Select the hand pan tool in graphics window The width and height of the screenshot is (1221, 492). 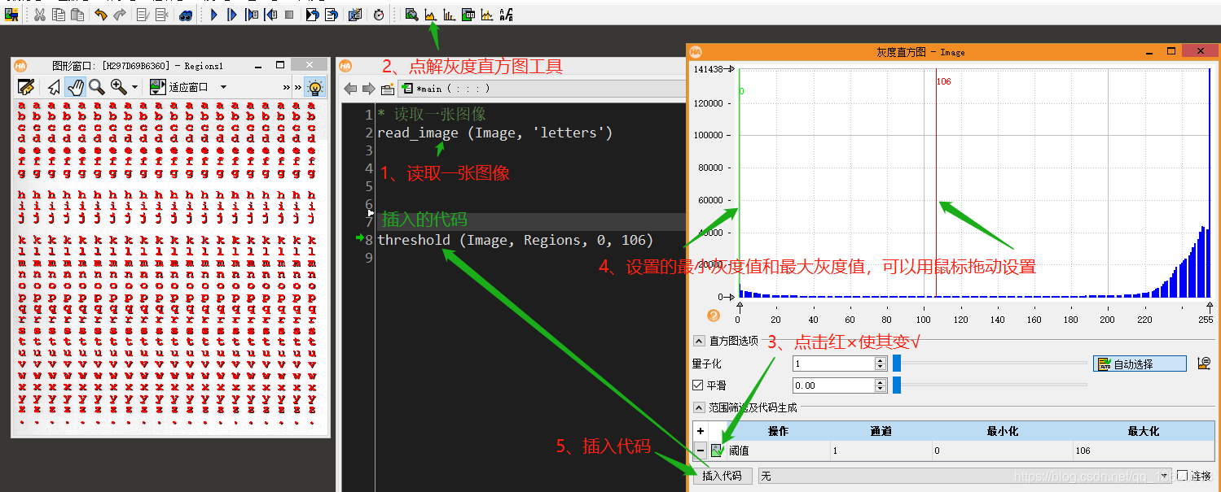pos(76,87)
